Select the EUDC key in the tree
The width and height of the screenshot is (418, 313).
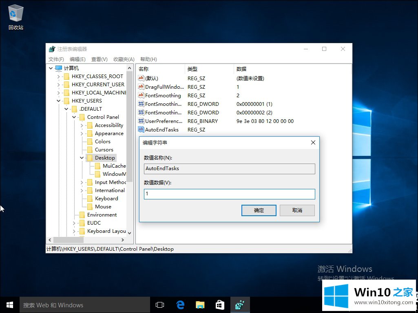(x=94, y=223)
